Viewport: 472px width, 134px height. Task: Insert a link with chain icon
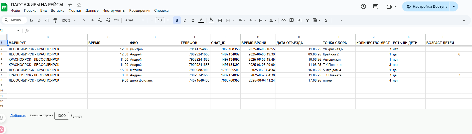point(284,20)
